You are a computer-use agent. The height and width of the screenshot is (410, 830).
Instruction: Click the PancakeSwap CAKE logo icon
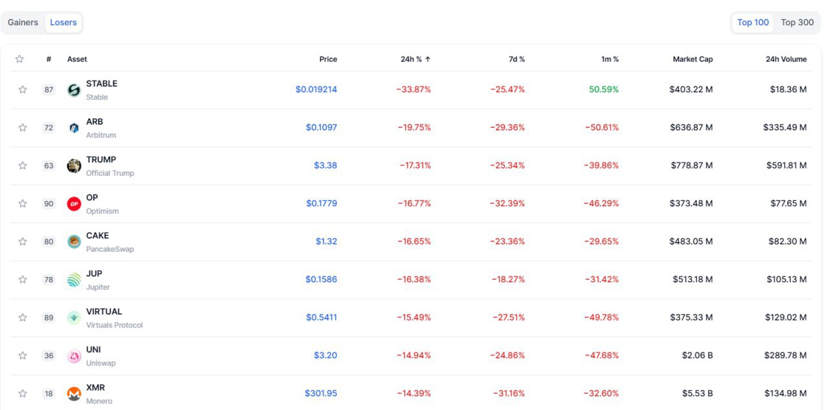[74, 242]
